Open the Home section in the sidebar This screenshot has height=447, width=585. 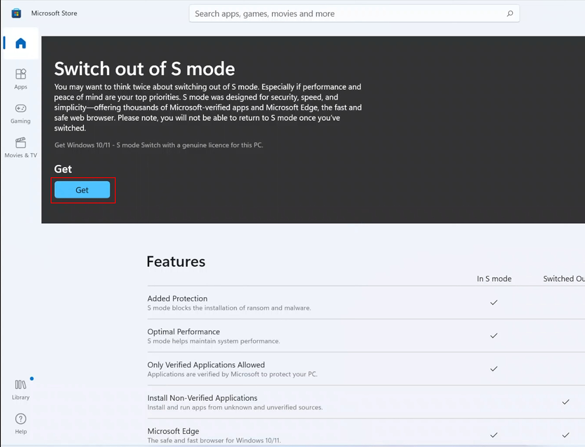(x=20, y=43)
